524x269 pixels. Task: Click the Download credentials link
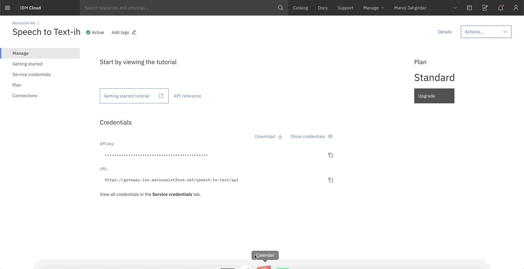(269, 136)
